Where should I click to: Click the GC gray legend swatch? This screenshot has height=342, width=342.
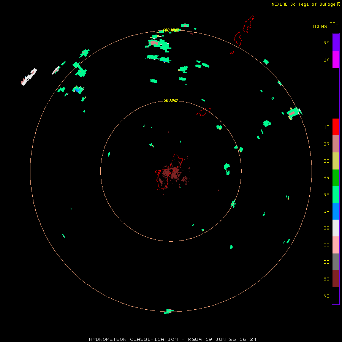tap(336, 262)
